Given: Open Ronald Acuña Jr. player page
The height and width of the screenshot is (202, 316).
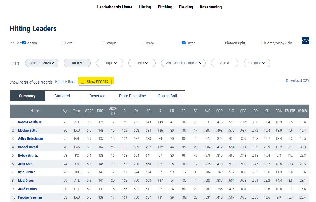Looking at the screenshot, I should tap(30, 122).
